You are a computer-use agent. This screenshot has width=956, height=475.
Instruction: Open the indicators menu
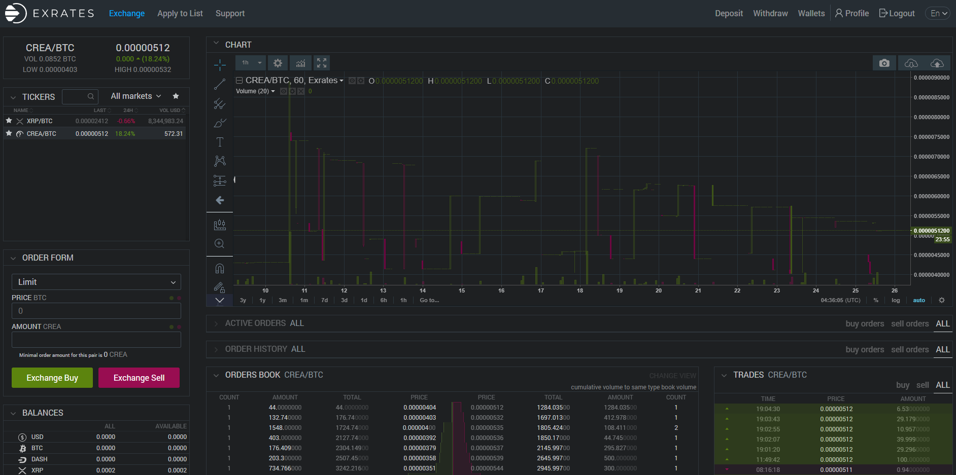[x=301, y=63]
